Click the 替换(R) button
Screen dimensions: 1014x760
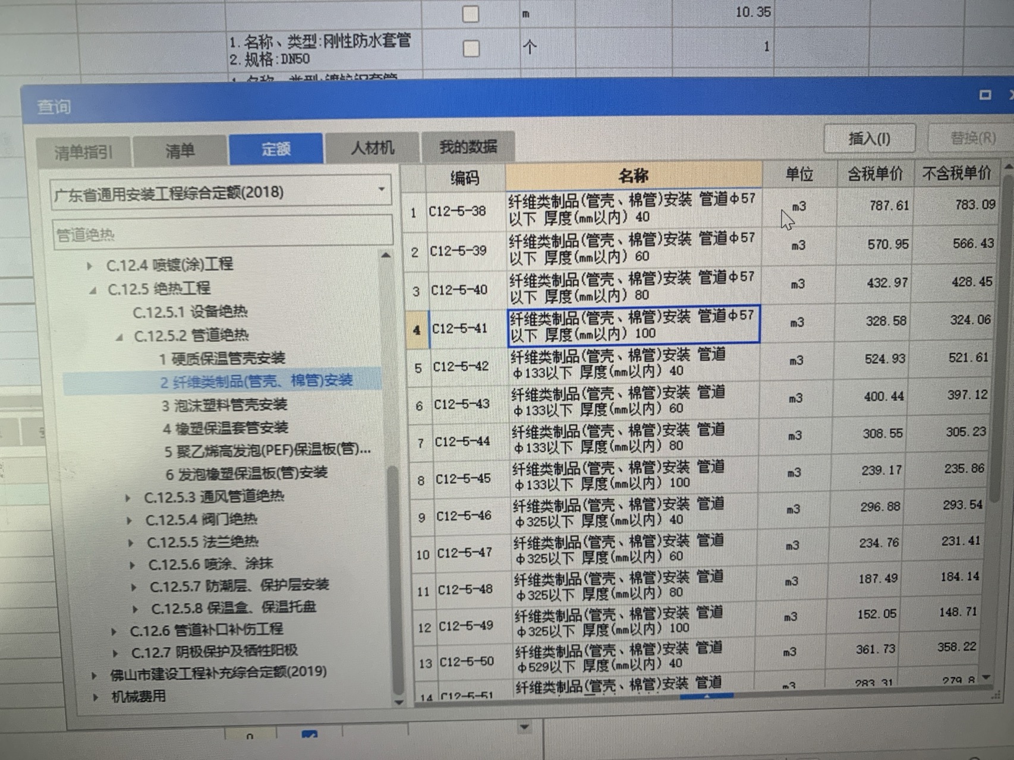click(x=972, y=138)
